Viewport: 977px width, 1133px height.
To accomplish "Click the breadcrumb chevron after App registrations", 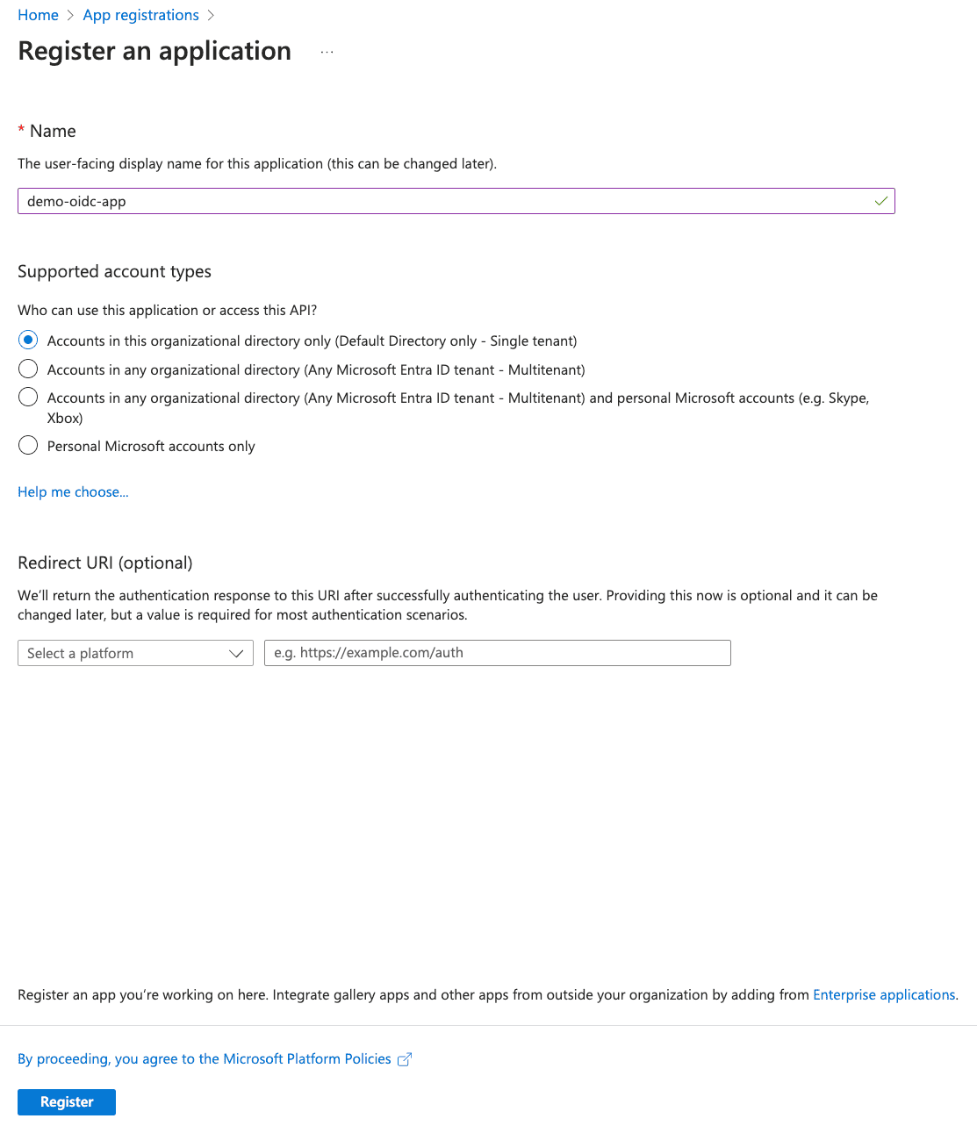I will [x=211, y=15].
